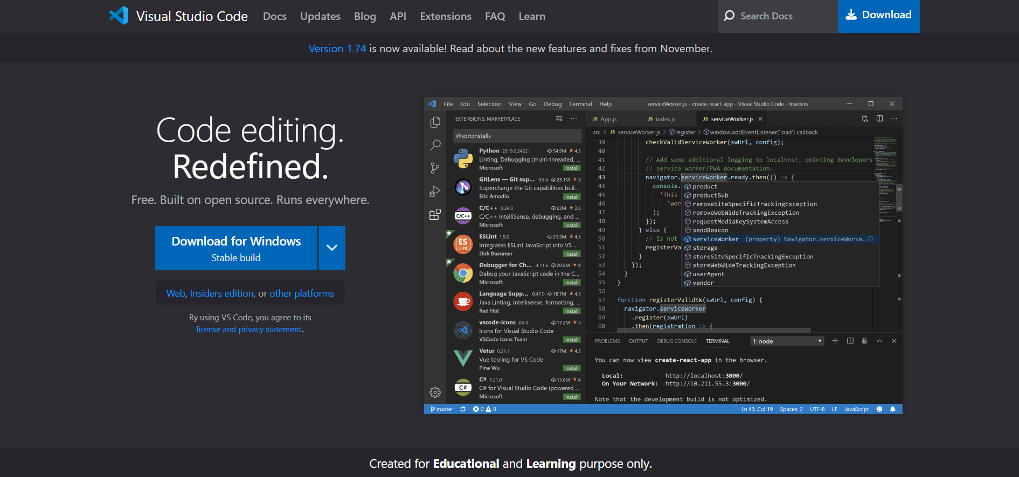The image size is (1019, 477).
Task: Click the Manage gear icon in the screenshot's activity bar
Action: tap(435, 392)
